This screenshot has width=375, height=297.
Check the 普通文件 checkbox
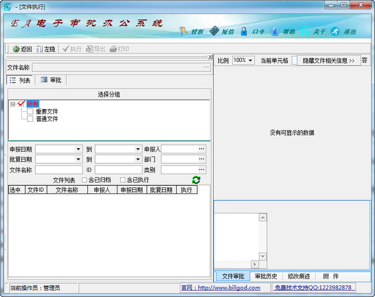click(30, 119)
